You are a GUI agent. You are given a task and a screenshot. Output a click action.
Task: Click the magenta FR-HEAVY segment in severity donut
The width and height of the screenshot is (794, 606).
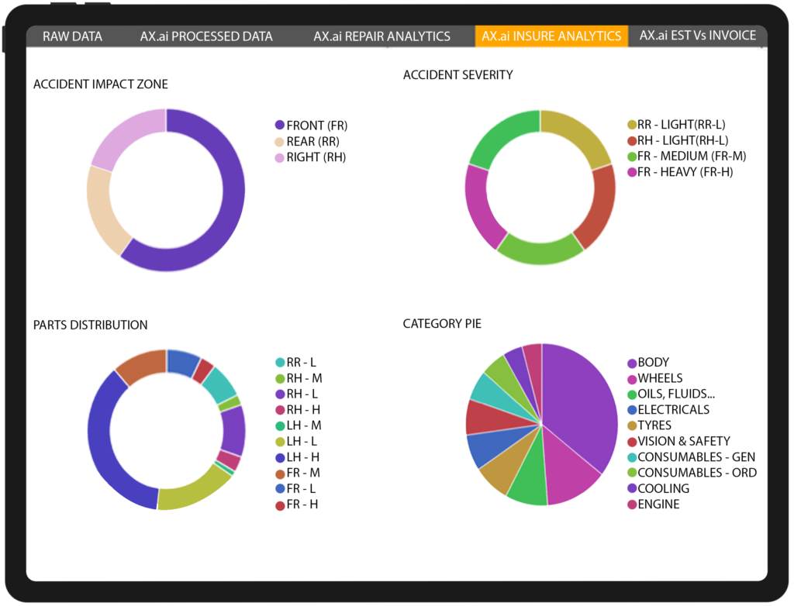480,208
